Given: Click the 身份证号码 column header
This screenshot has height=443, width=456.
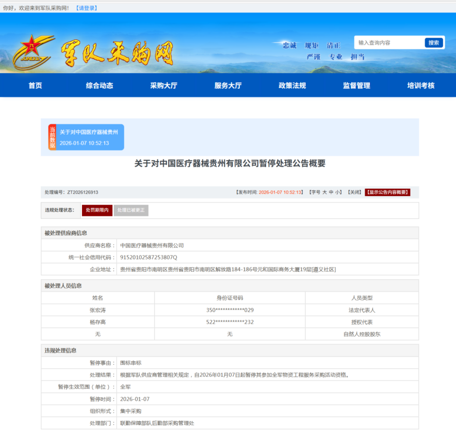Looking at the screenshot, I should [x=230, y=298].
